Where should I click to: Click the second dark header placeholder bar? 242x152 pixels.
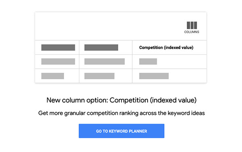tap(101, 47)
